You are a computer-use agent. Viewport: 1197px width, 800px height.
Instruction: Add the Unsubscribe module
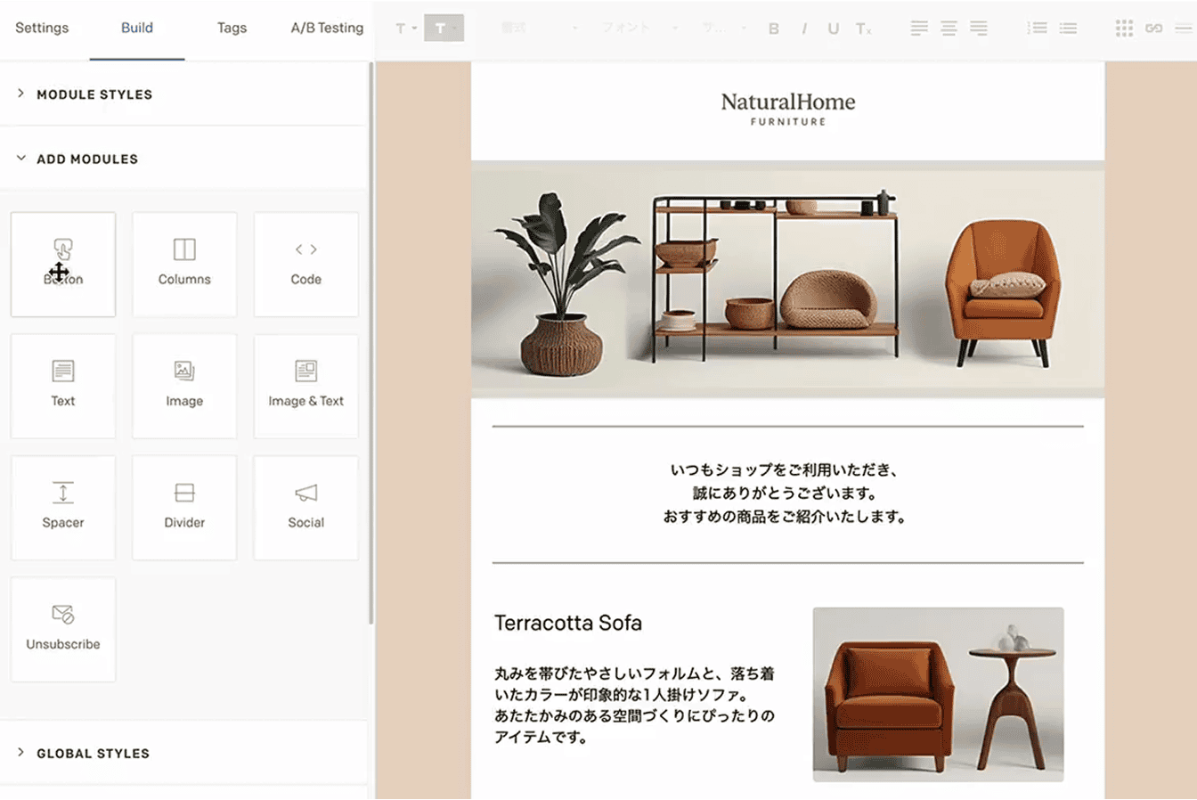click(63, 629)
